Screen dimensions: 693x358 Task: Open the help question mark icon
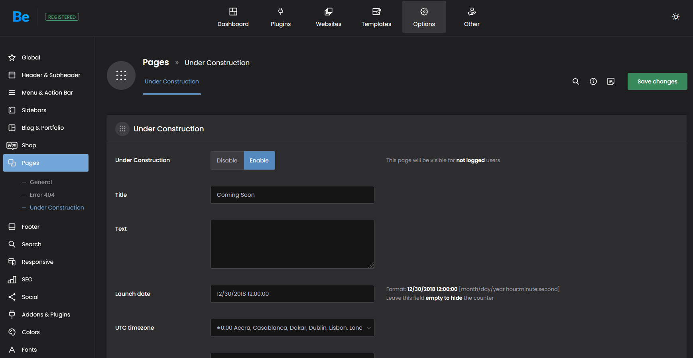(593, 81)
